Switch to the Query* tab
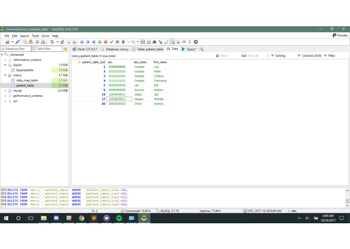Image resolution: width=350 pixels, height=249 pixels. point(189,49)
